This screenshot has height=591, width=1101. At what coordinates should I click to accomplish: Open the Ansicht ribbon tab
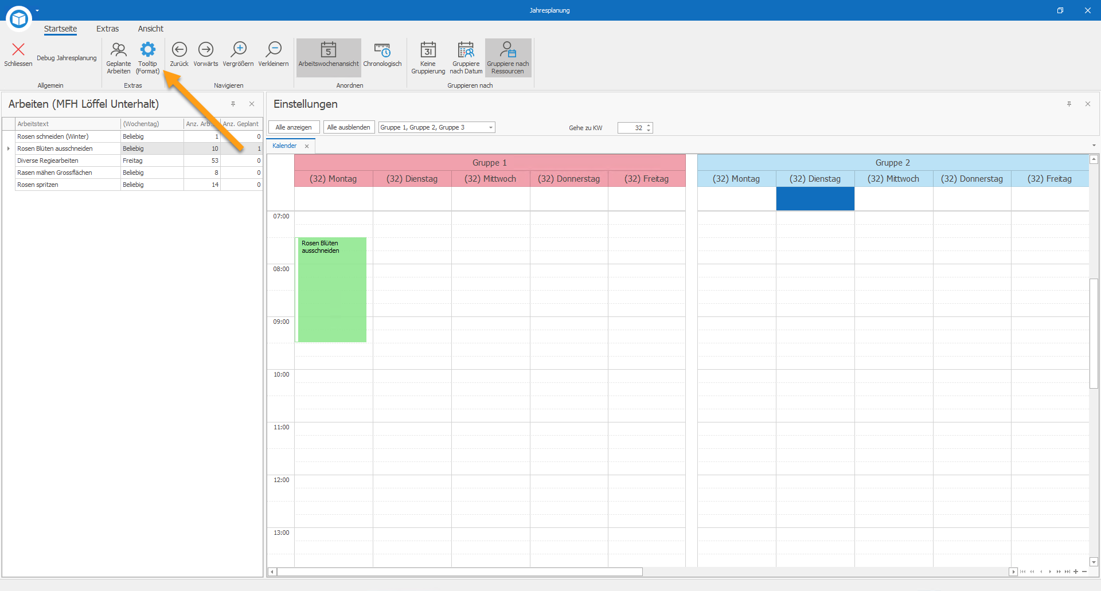[x=150, y=29]
